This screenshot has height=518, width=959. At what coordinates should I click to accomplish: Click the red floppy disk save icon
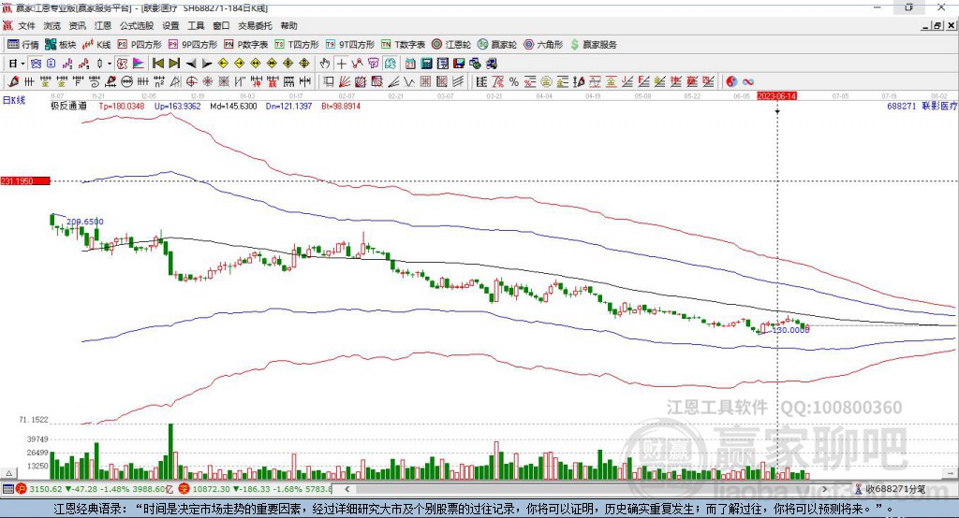(x=459, y=64)
